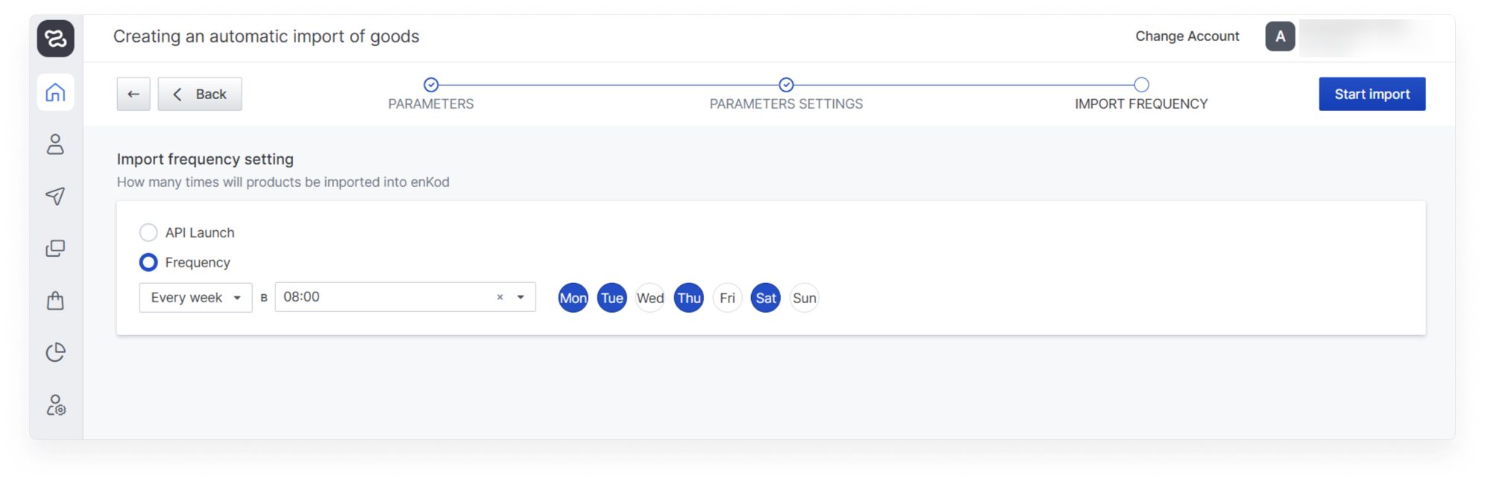Image resolution: width=1485 pixels, height=484 pixels.
Task: Open the pie chart reports icon
Action: pos(55,352)
